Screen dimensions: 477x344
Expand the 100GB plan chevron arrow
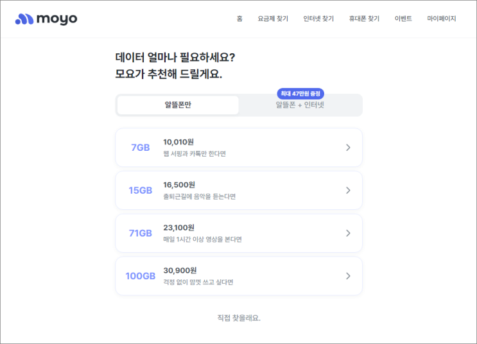(x=348, y=276)
